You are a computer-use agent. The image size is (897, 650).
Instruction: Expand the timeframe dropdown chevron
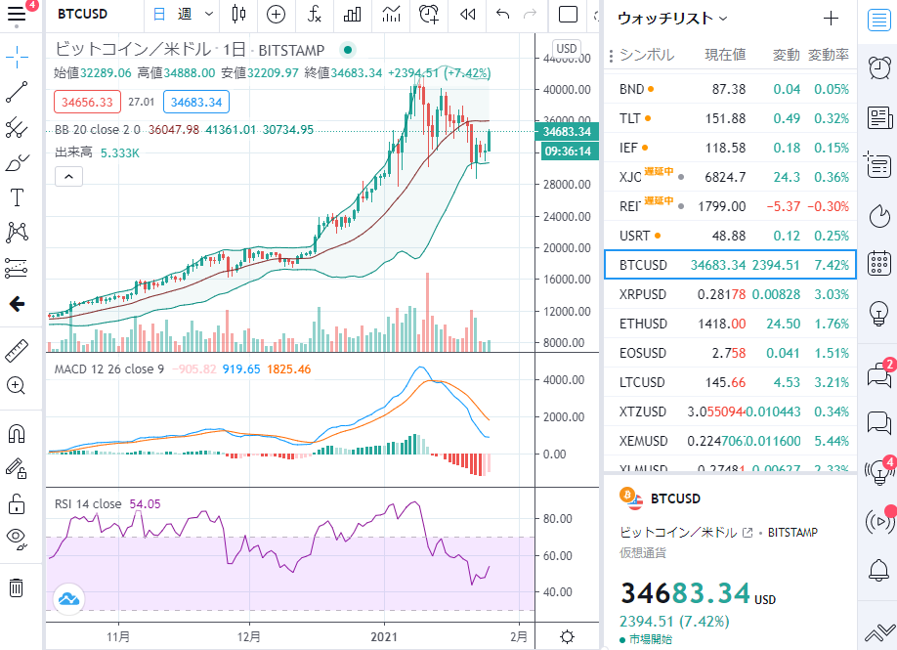point(209,15)
